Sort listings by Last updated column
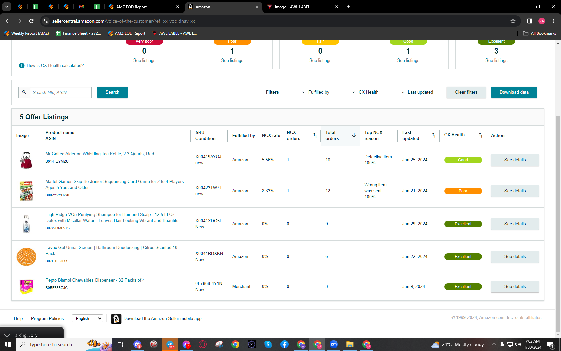This screenshot has height=351, width=561. (x=434, y=135)
